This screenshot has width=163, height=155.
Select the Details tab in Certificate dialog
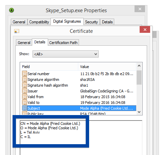40,42
